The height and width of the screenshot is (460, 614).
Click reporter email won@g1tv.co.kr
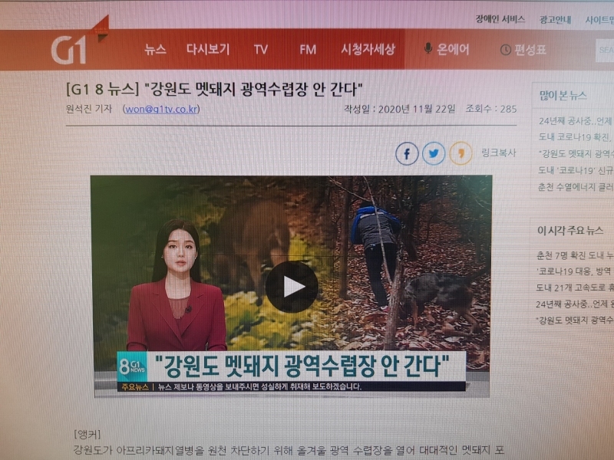point(161,109)
